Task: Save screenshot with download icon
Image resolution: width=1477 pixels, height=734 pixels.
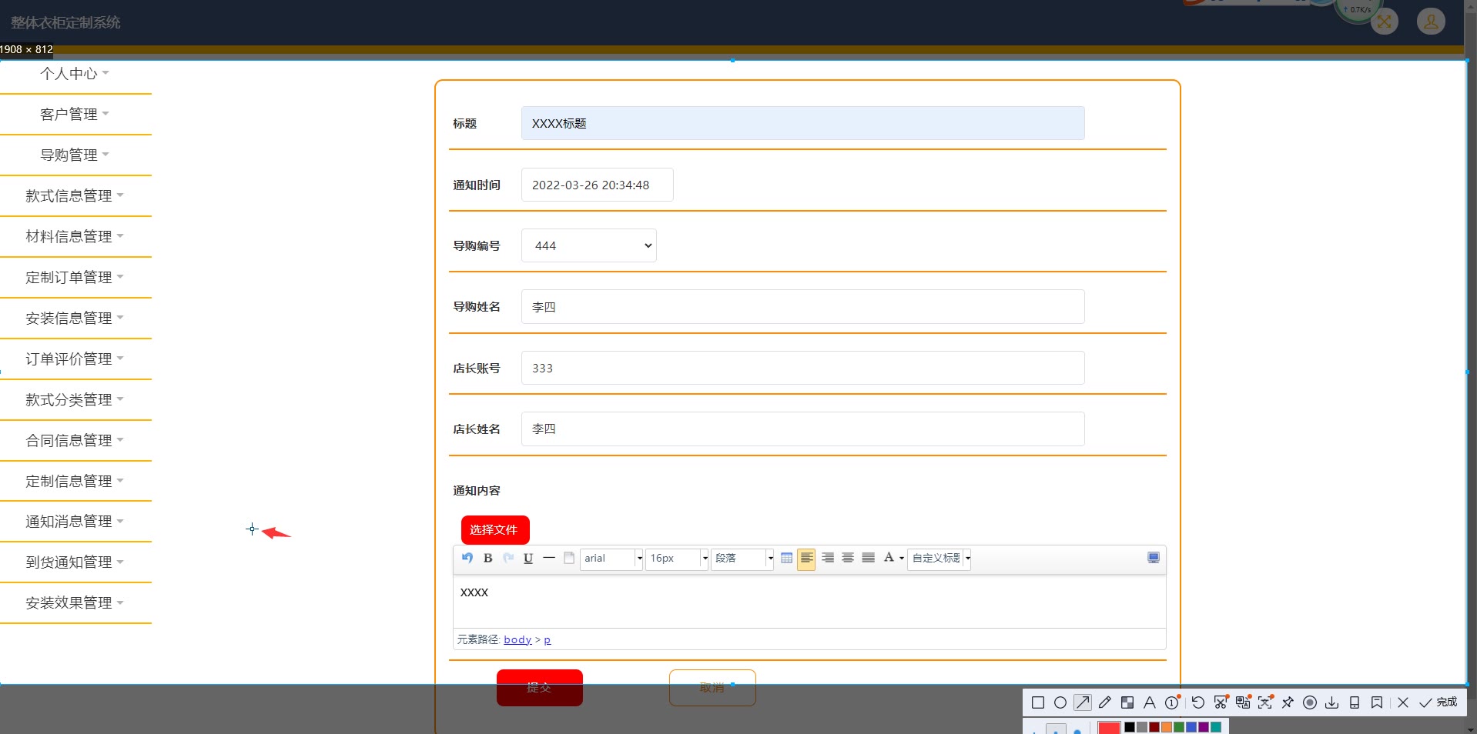Action: [x=1332, y=702]
